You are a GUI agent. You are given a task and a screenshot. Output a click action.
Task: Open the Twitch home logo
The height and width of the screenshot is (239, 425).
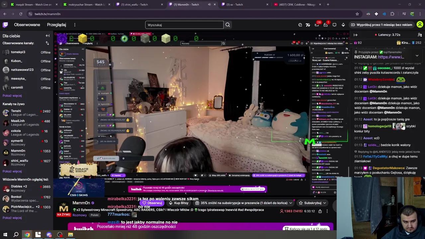(x=5, y=25)
